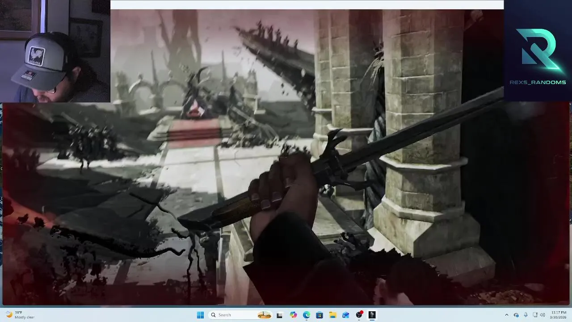
Task: Open Microsoft Edge from the taskbar
Action: [306, 315]
